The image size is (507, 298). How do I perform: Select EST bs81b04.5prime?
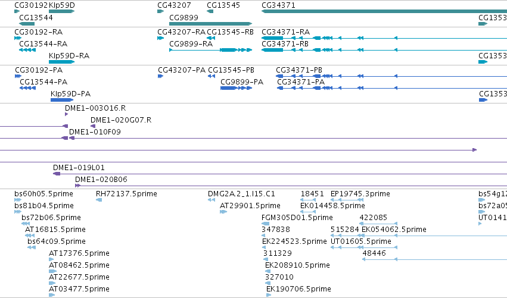click(18, 212)
